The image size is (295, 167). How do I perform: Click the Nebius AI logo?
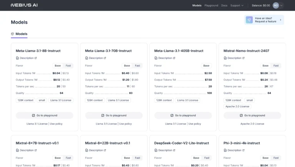[x=24, y=5]
